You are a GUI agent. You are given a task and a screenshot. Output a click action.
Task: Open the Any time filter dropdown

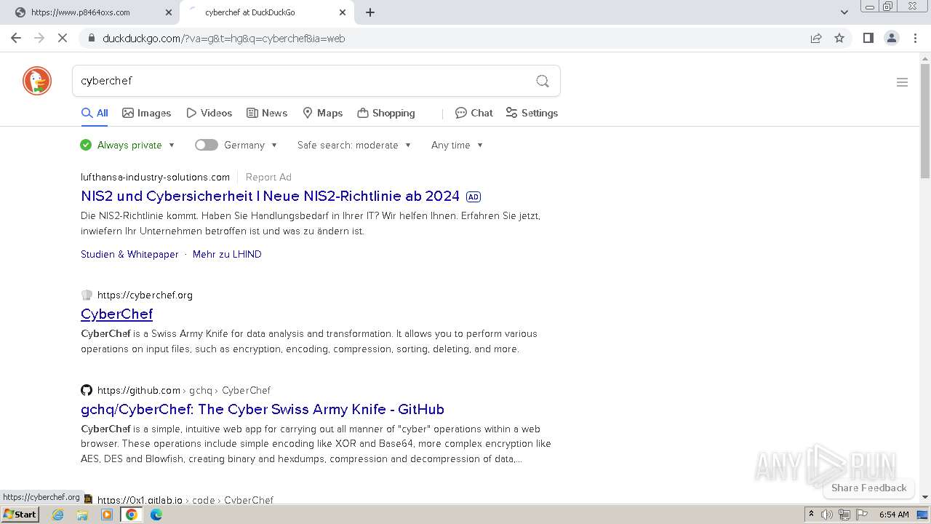(x=457, y=145)
